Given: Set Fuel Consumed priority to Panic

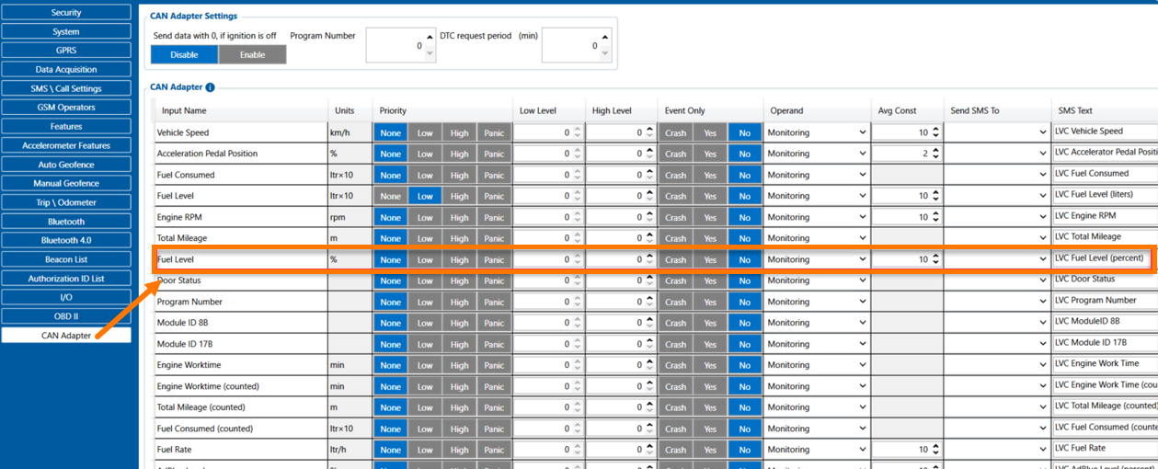Looking at the screenshot, I should (494, 175).
